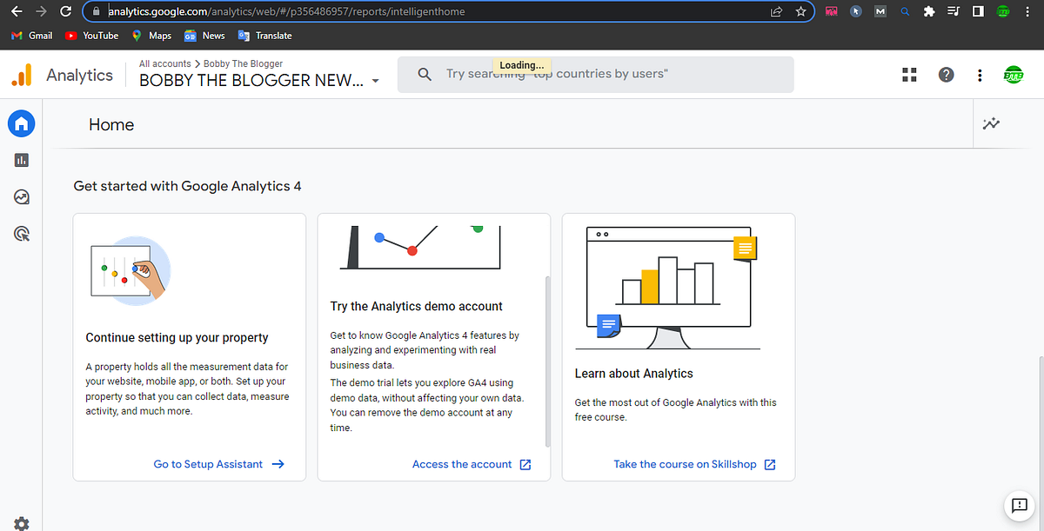This screenshot has height=531, width=1044.
Task: Open the Reports panel in the sidebar
Action: pyautogui.click(x=21, y=160)
